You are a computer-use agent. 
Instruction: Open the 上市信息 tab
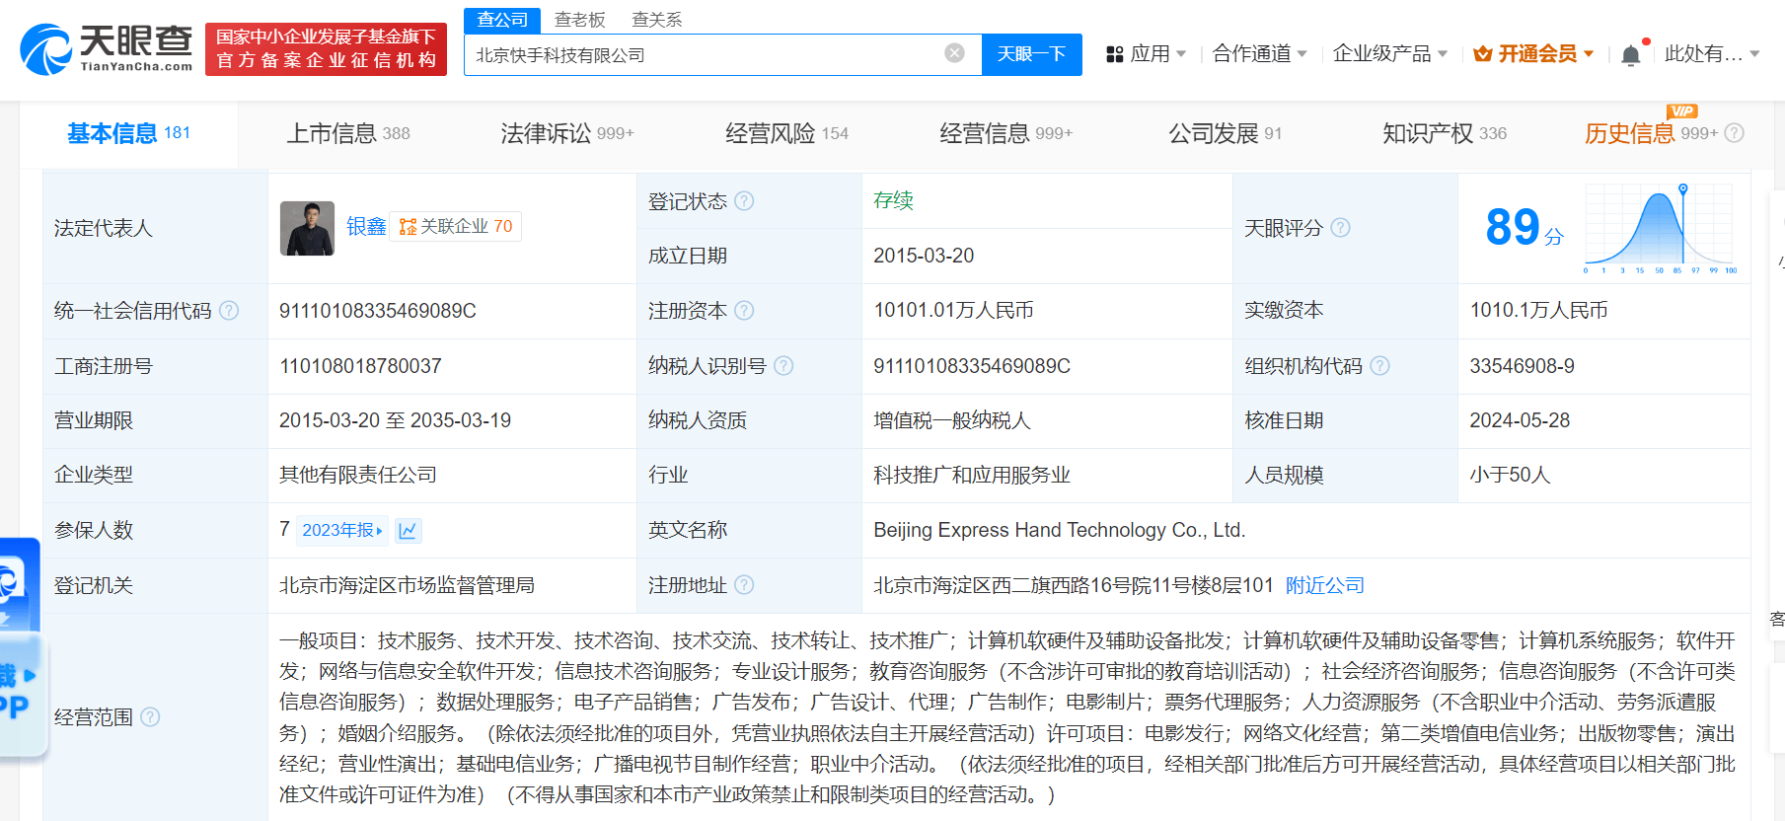348,133
